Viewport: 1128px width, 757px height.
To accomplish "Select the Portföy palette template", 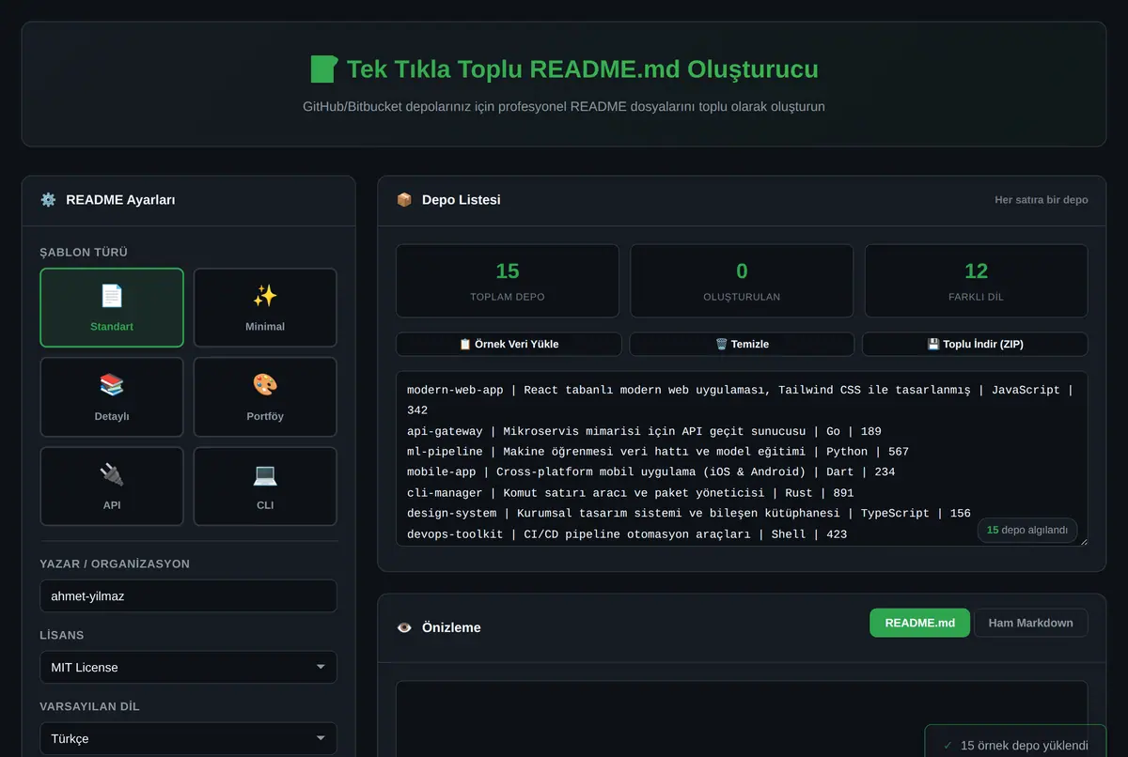I will 265,397.
